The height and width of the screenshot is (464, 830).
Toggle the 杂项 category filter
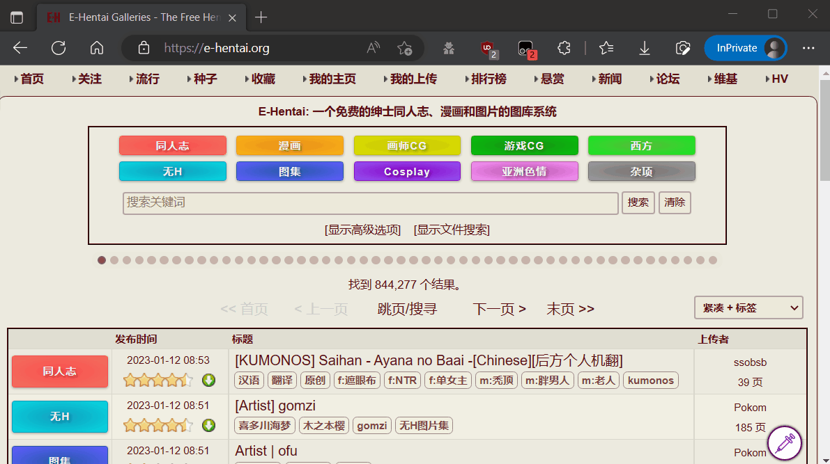coord(642,171)
